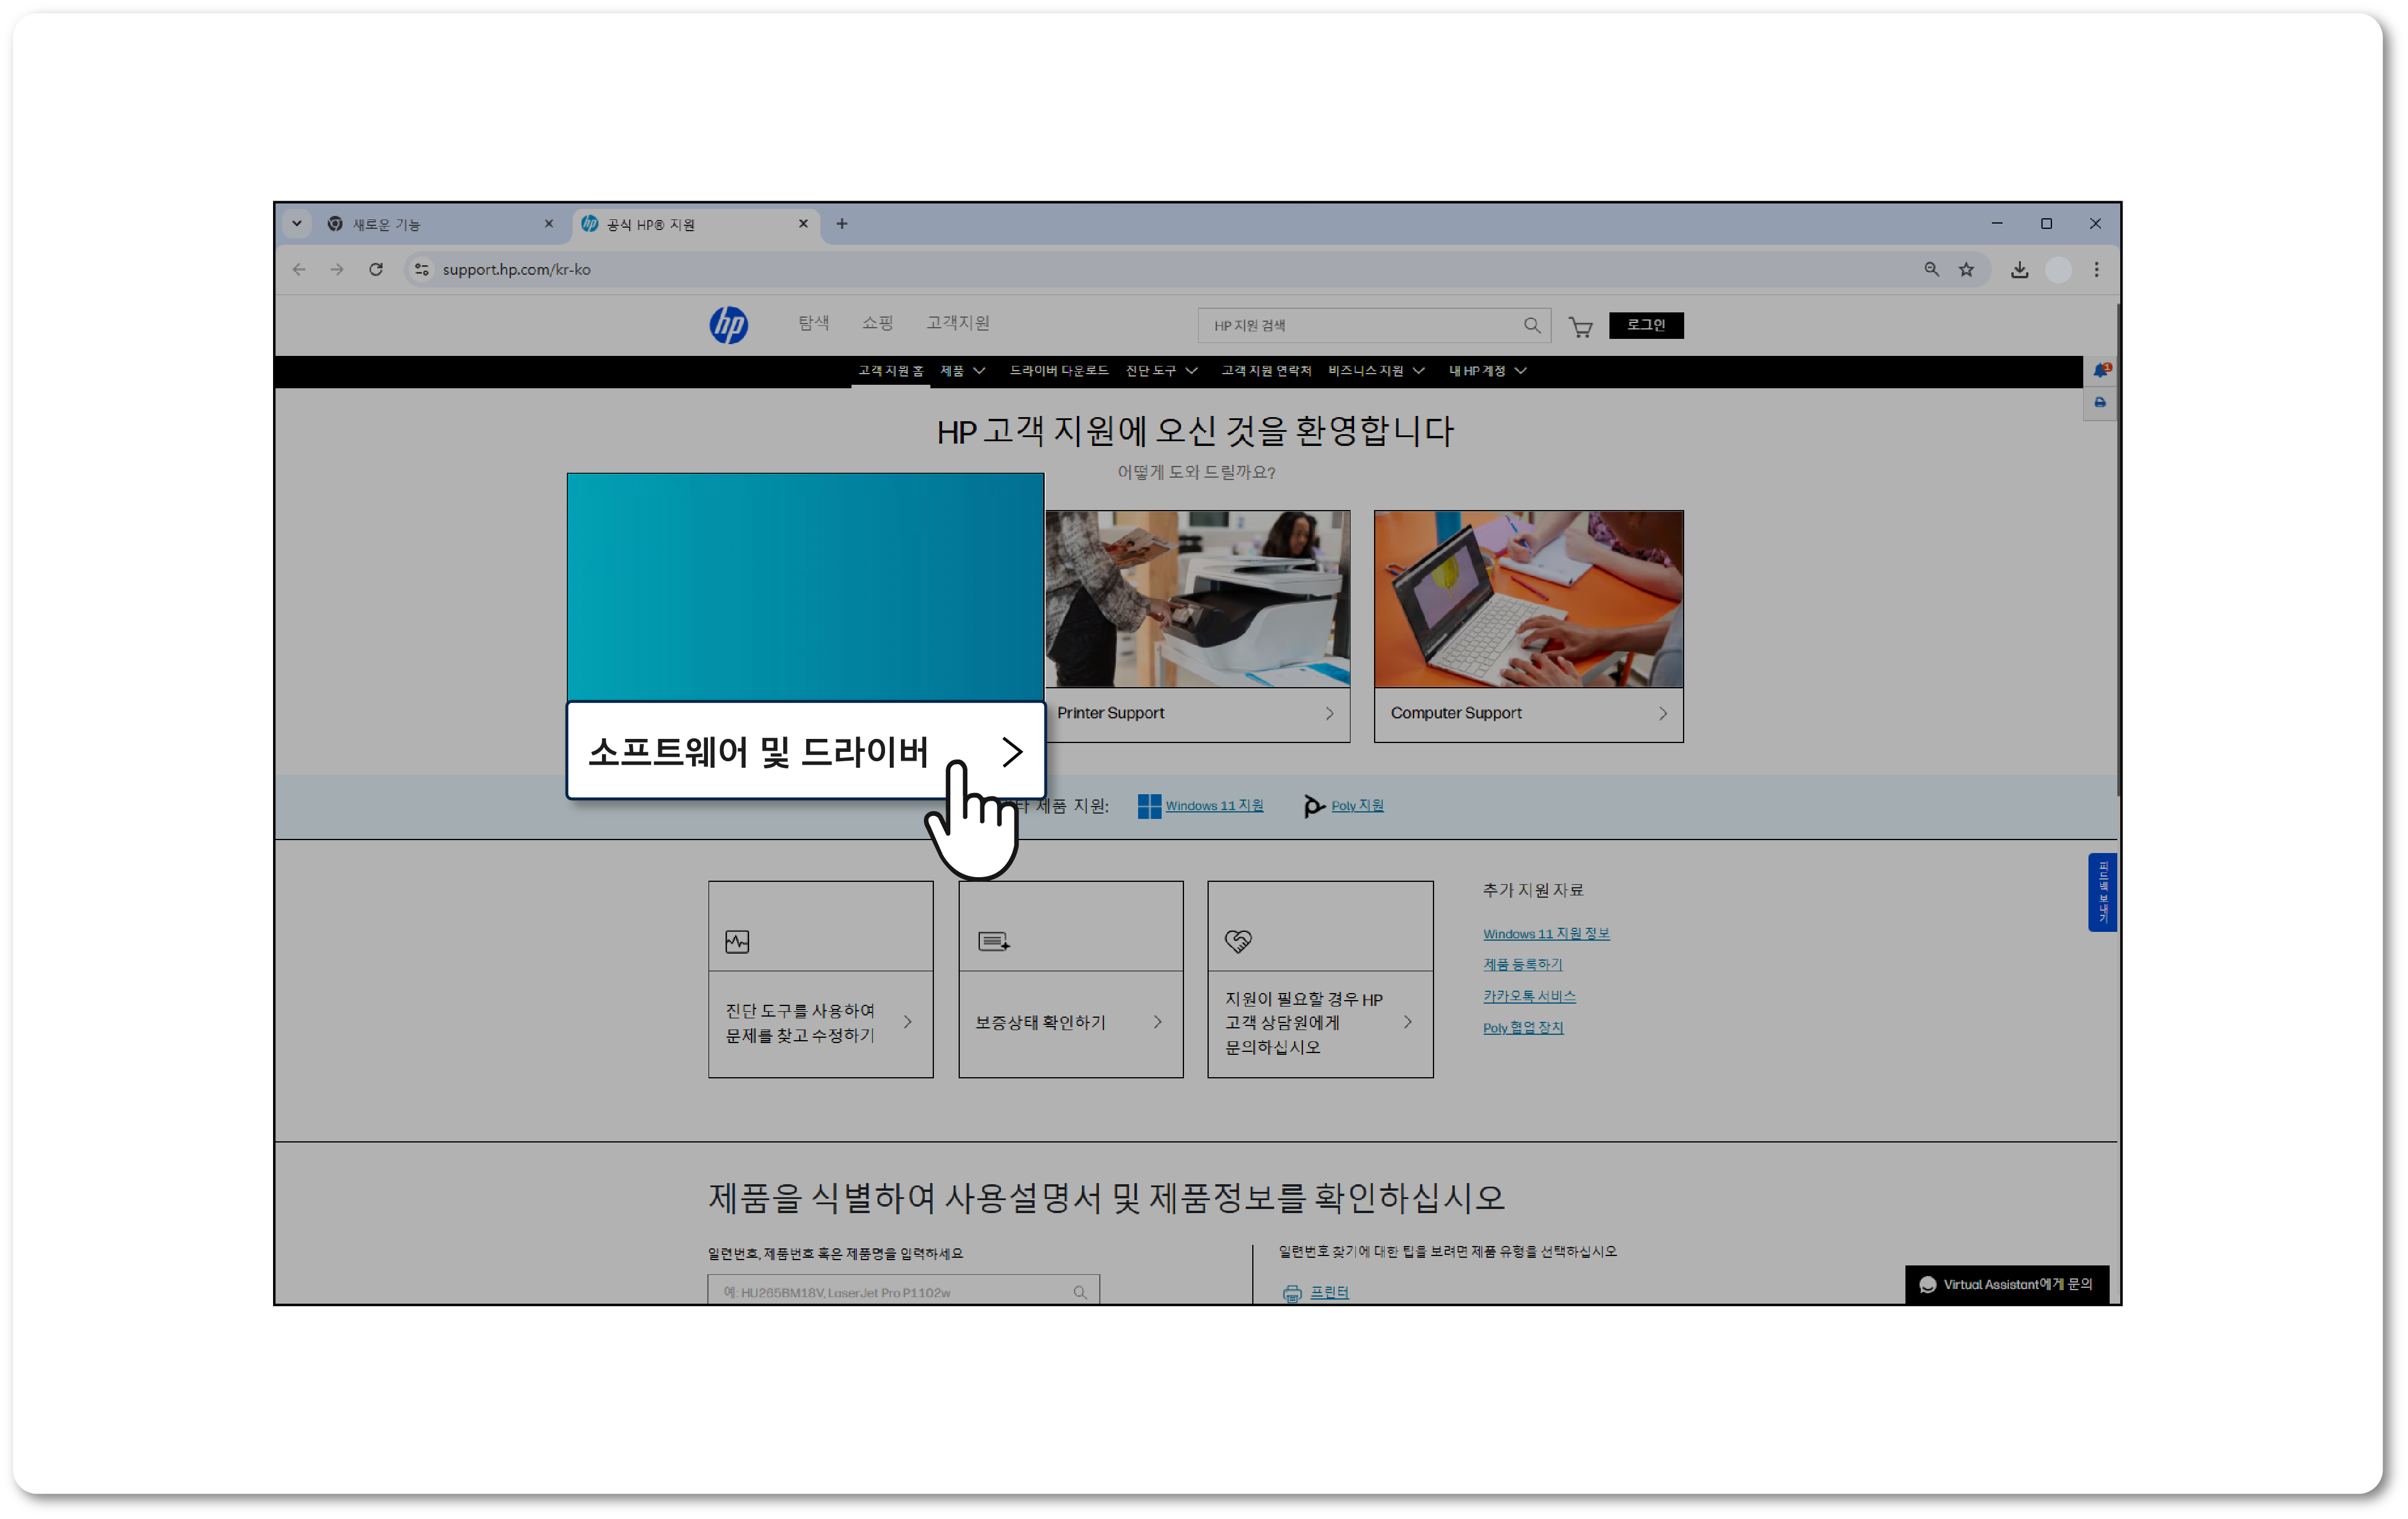The height and width of the screenshot is (1519, 2408).
Task: Open the browser downloads icon
Action: coord(2019,269)
